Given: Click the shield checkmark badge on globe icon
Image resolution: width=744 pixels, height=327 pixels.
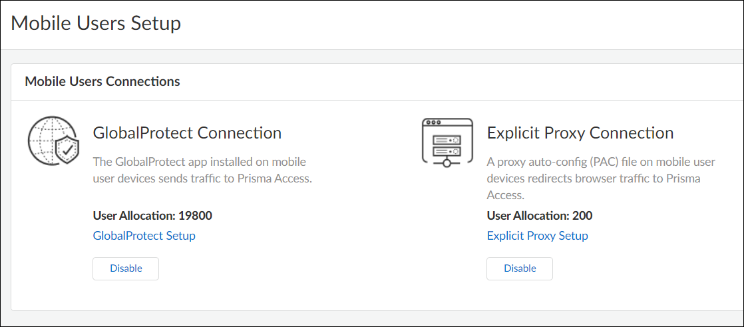Looking at the screenshot, I should point(68,152).
